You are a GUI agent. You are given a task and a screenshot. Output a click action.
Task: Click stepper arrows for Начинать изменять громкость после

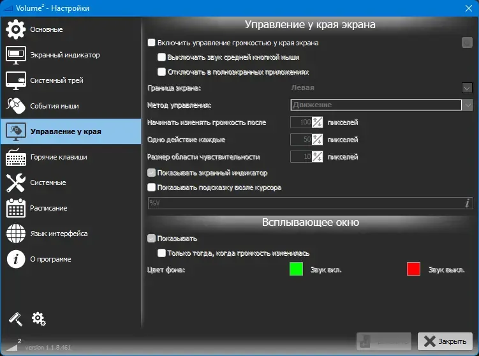pyautogui.click(x=317, y=122)
